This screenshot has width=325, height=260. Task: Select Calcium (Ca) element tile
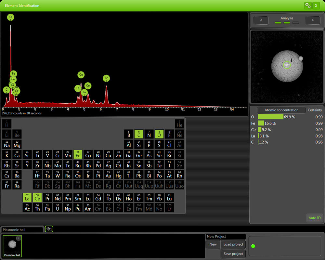17,154
